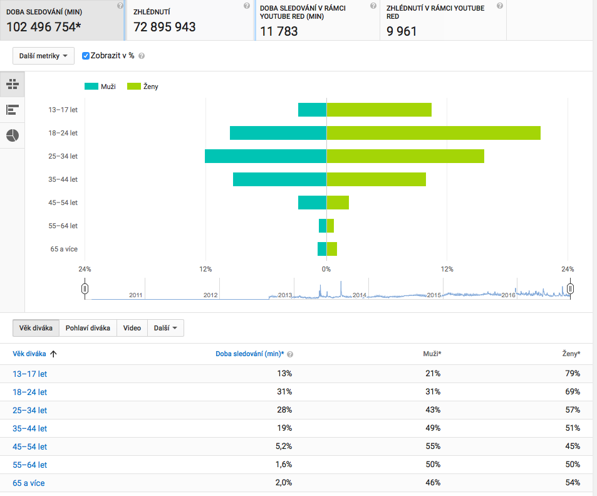597x496 pixels.
Task: Click help icon on YouTube Red views card
Action: point(499,6)
